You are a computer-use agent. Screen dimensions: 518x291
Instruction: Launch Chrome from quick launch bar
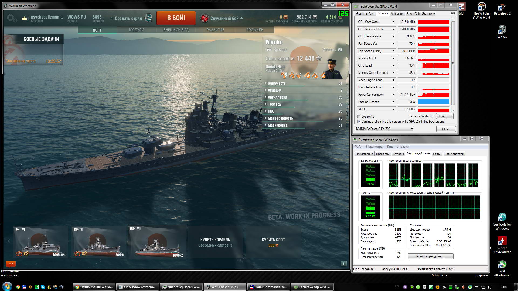[x=18, y=287]
